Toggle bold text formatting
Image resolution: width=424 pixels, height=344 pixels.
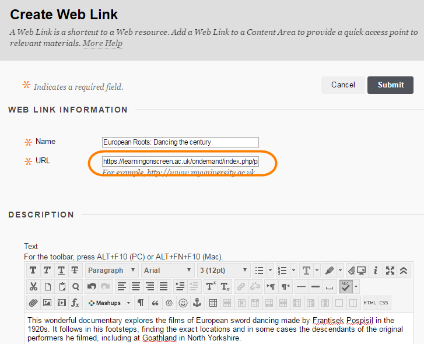tap(33, 271)
